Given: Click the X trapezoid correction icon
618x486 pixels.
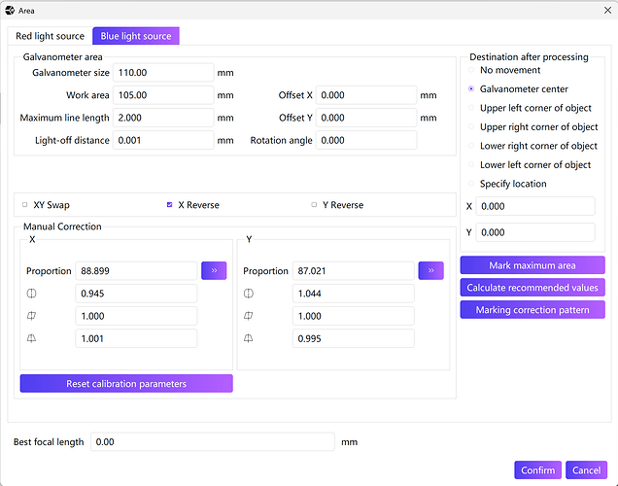Looking at the screenshot, I should pos(31,338).
